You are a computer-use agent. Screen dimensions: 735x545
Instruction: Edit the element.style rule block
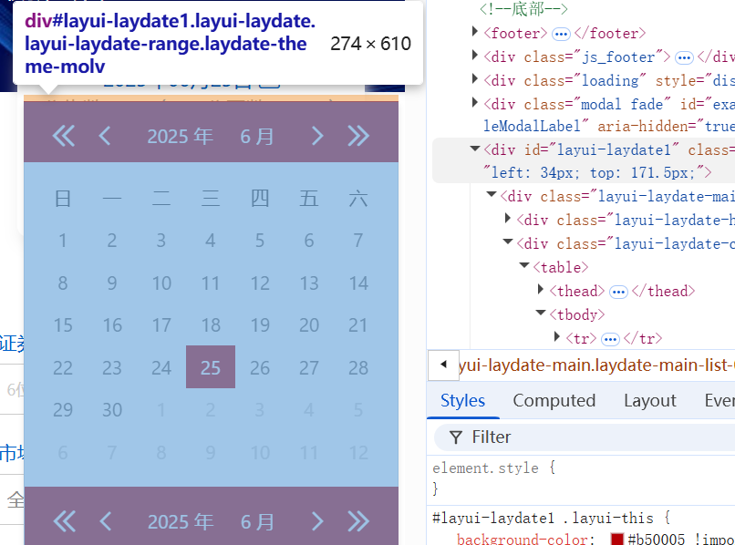tap(581, 478)
